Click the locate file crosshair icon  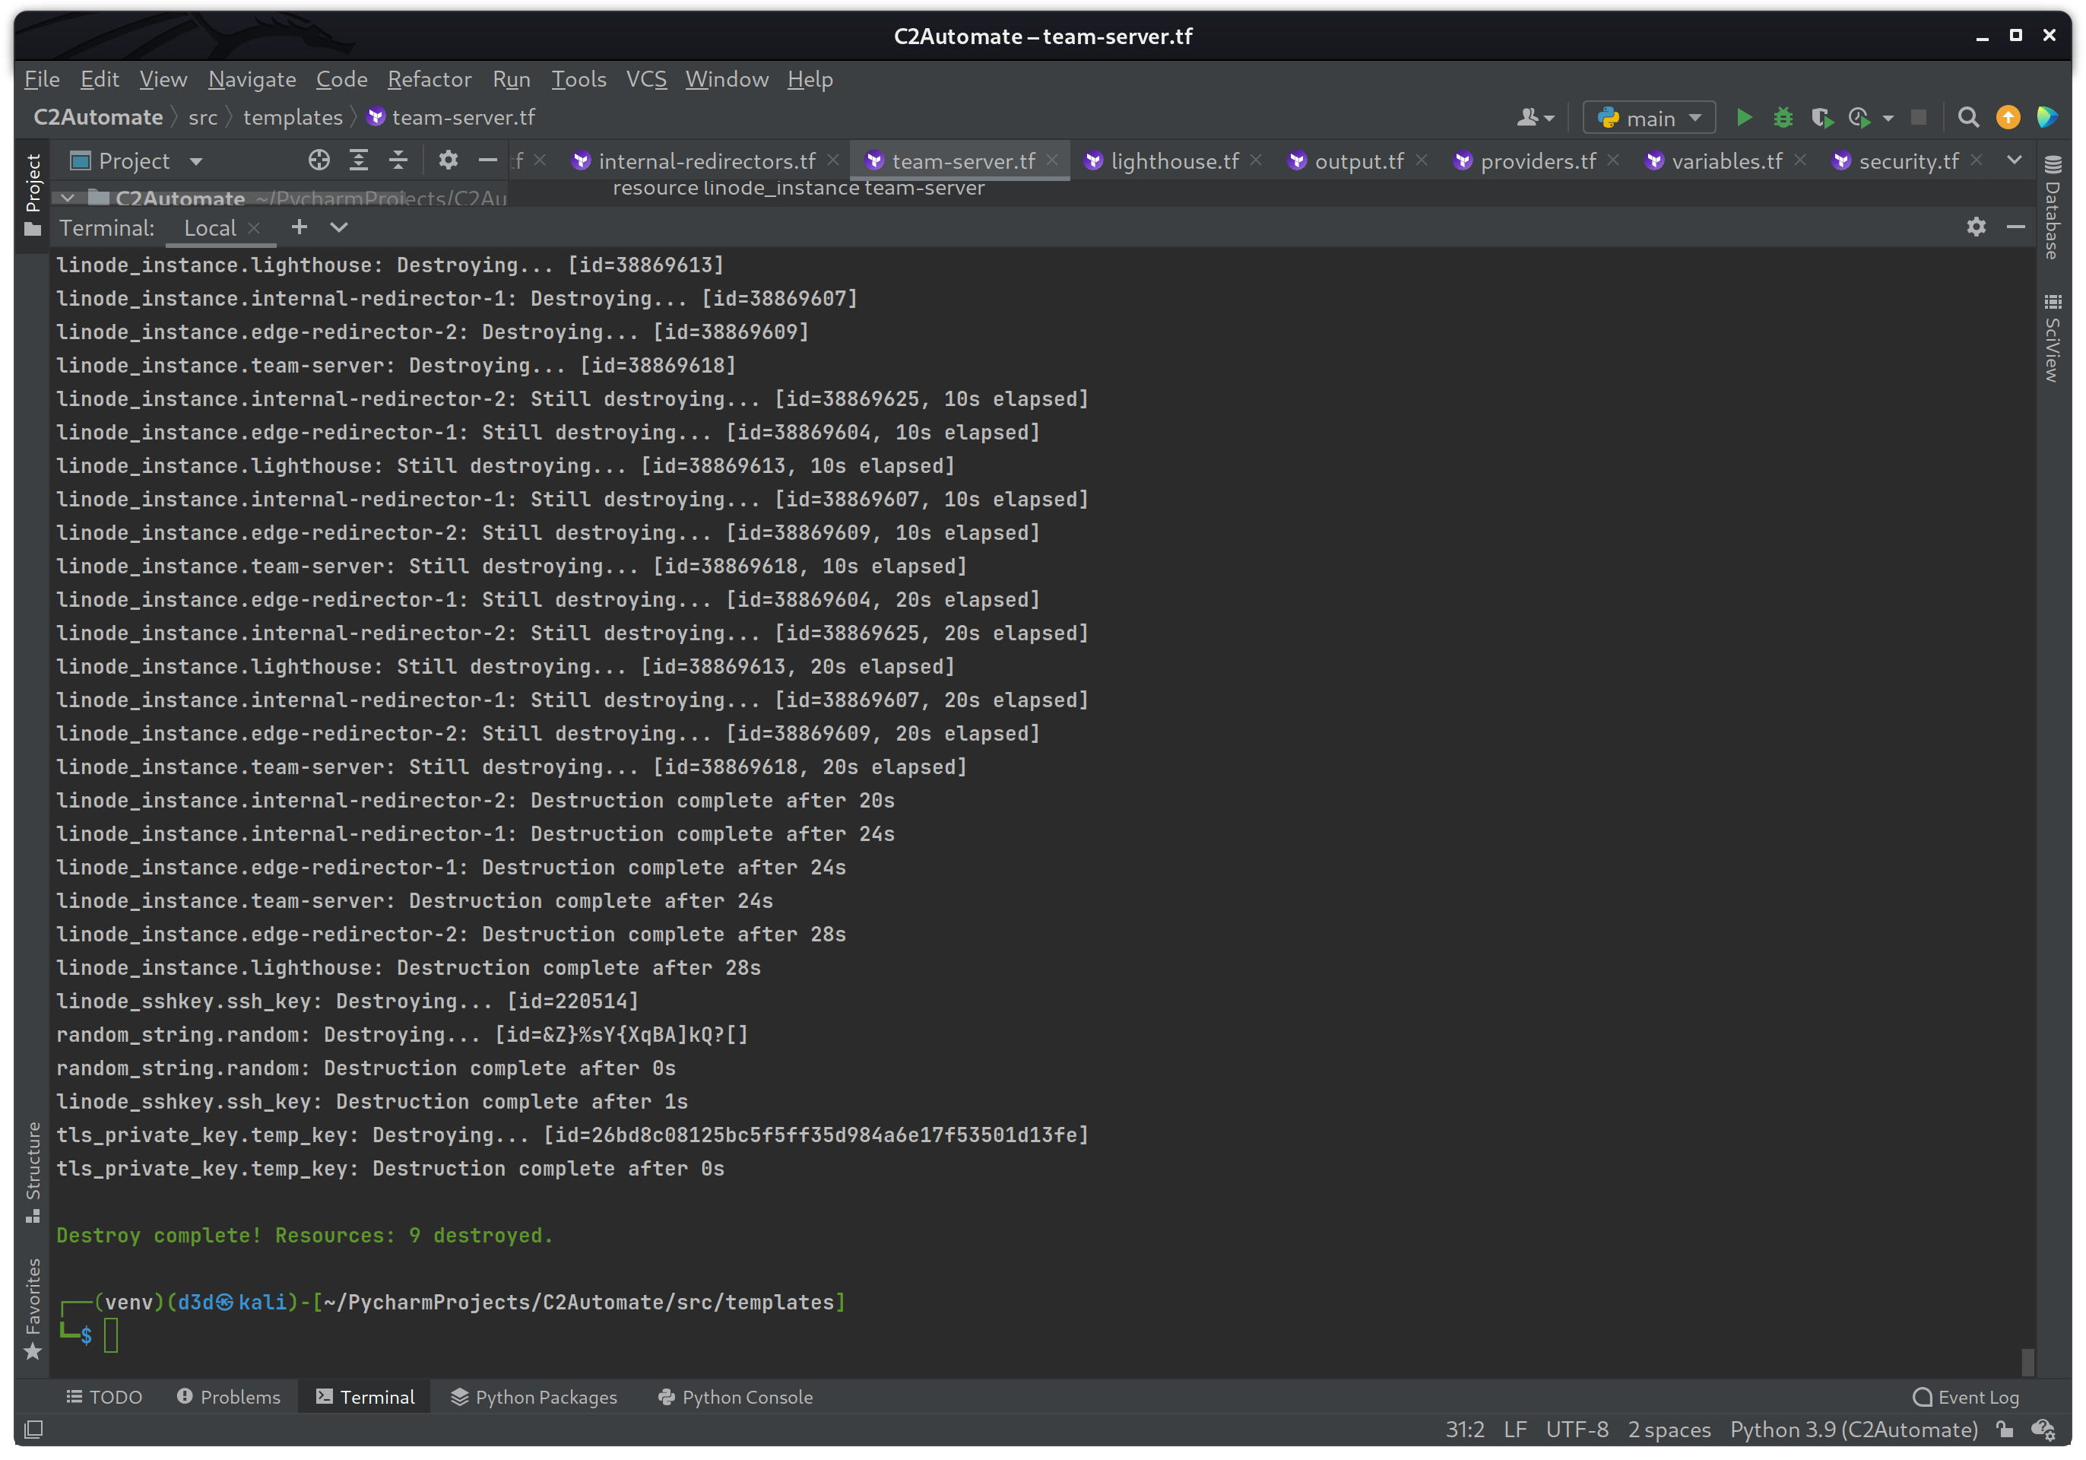(x=318, y=160)
